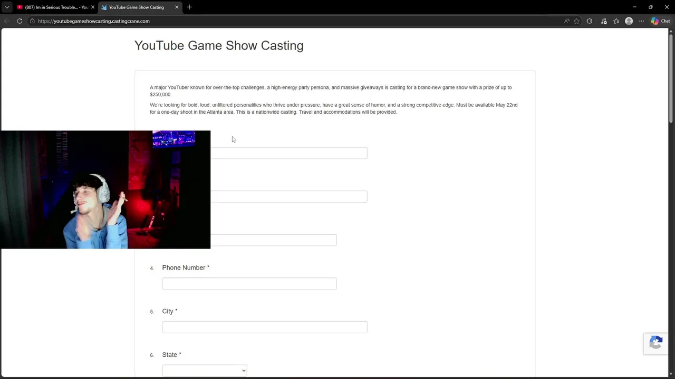Image resolution: width=675 pixels, height=379 pixels.
Task: Add this page to favorites star
Action: pyautogui.click(x=576, y=21)
